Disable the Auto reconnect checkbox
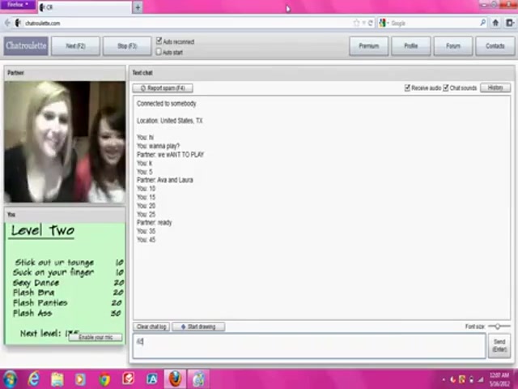Viewport: 518px width, 389px height. click(x=159, y=41)
